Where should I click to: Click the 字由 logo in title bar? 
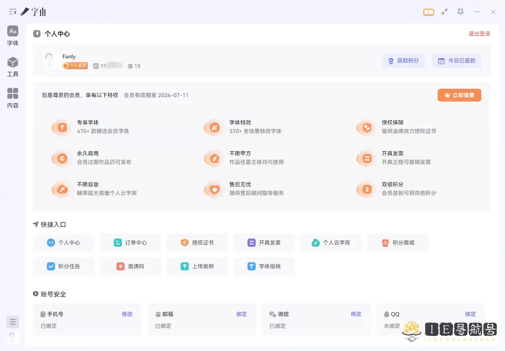[33, 12]
